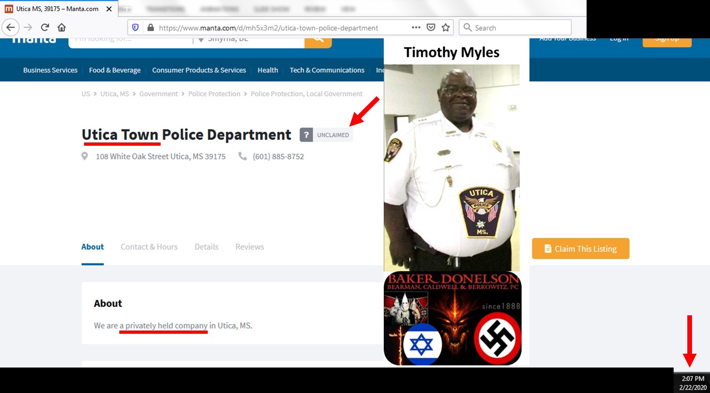Screen dimensions: 710x393
Task: Call the number (601) 885-8752
Action: [x=278, y=156]
